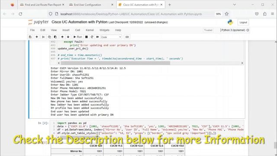The width and height of the screenshot is (277, 156).
Task: Rename notebook title Cisco UC Automation with Pyhton
Action: click(x=80, y=22)
